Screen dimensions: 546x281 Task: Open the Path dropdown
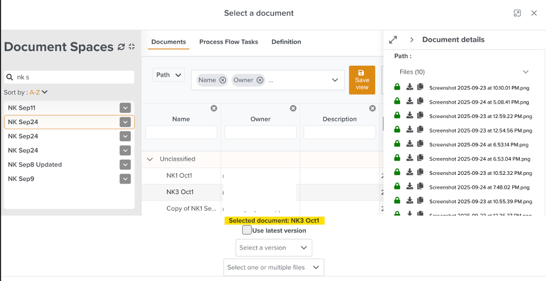[x=169, y=75]
